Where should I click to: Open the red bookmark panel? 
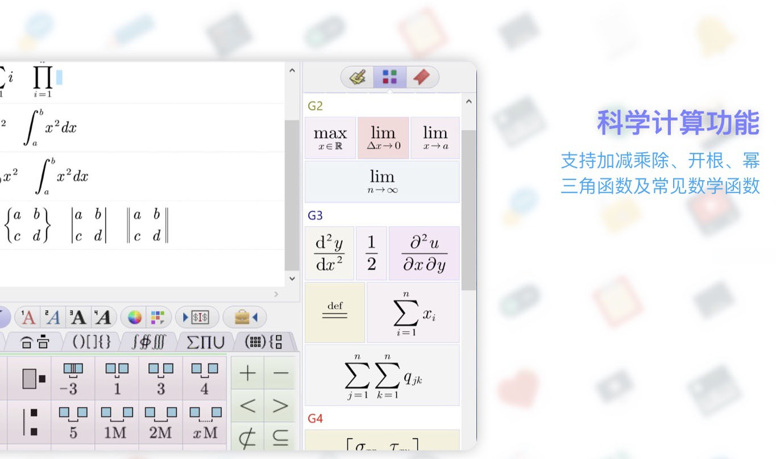click(x=422, y=77)
